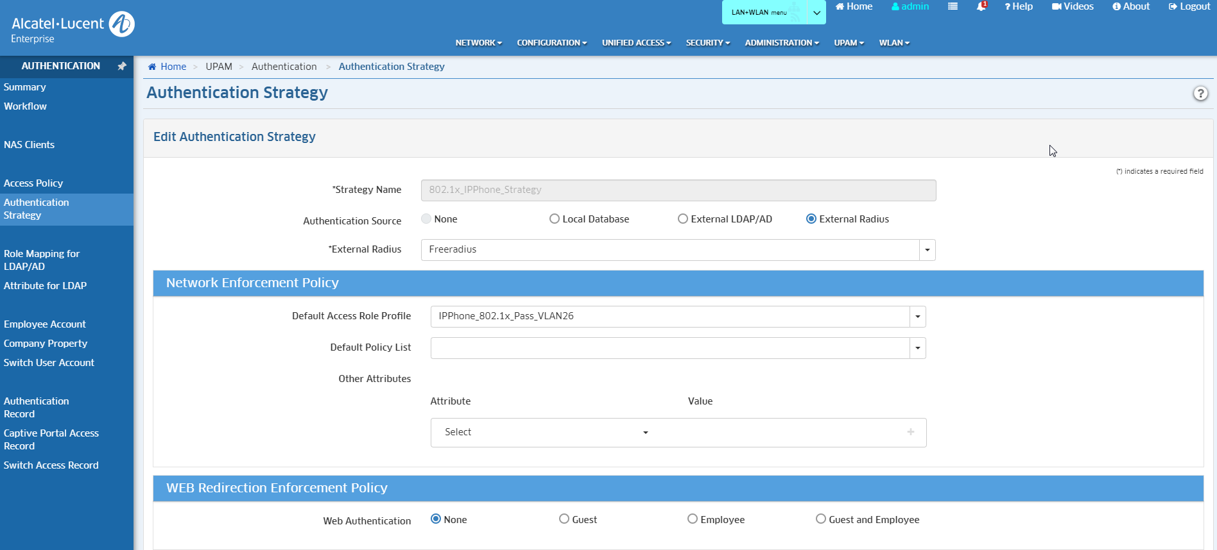Click the question mark help circle icon
This screenshot has width=1217, height=550.
1200,94
